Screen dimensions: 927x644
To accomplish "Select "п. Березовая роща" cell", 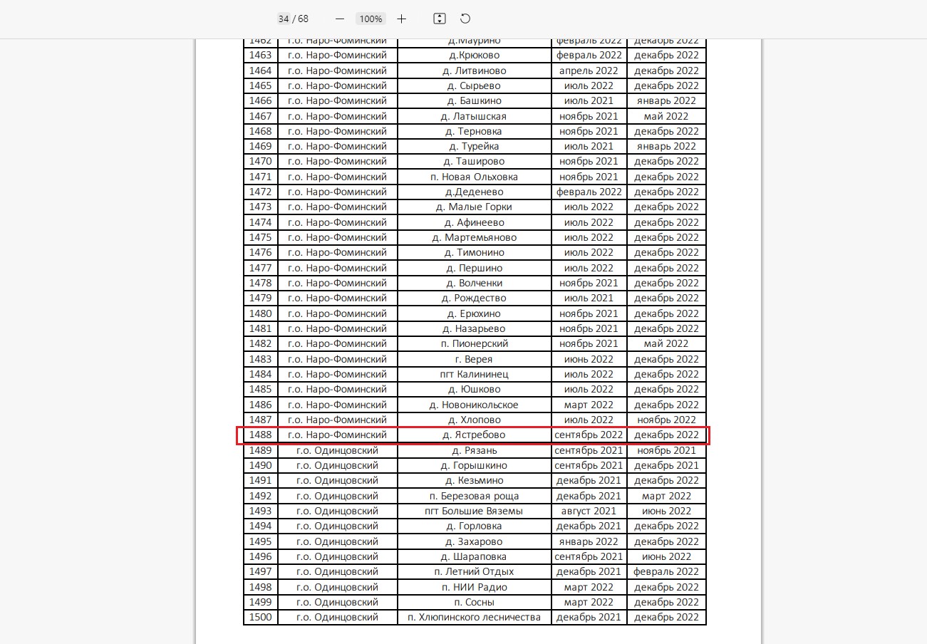I will tap(474, 496).
